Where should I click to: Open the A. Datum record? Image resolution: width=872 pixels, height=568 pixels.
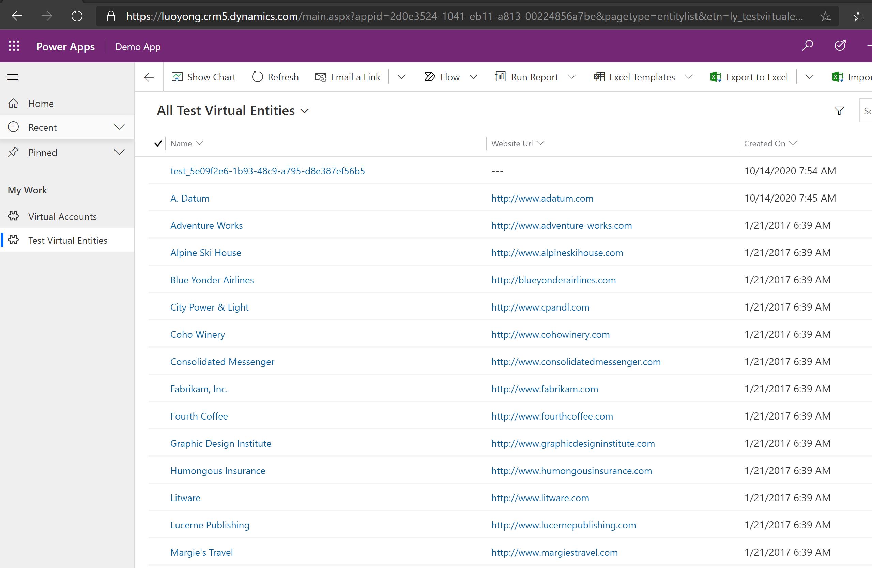tap(190, 198)
